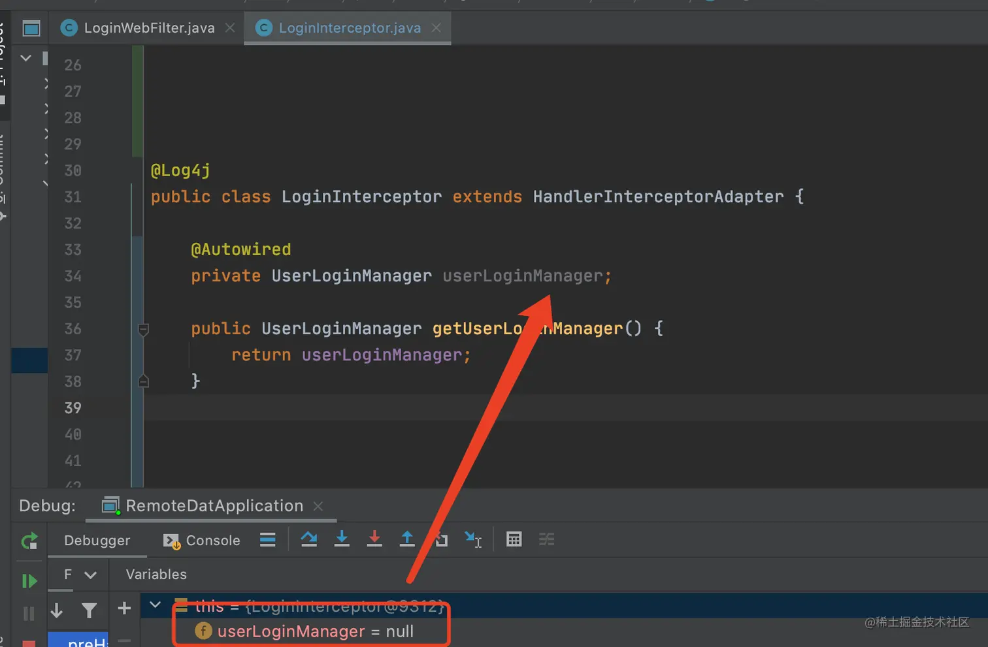
Task: Select the userLoginManager = null variable row
Action: [x=565, y=631]
